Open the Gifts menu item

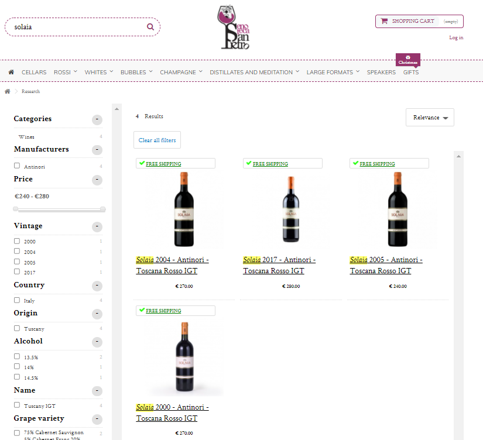click(x=411, y=72)
